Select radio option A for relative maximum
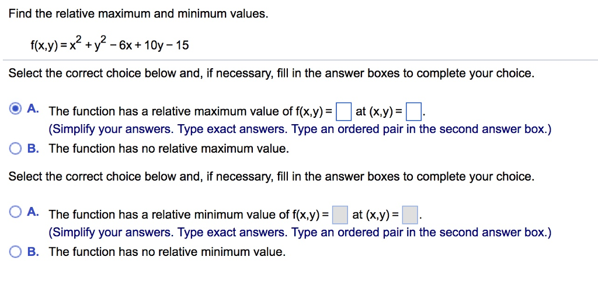598x281 pixels. point(15,110)
